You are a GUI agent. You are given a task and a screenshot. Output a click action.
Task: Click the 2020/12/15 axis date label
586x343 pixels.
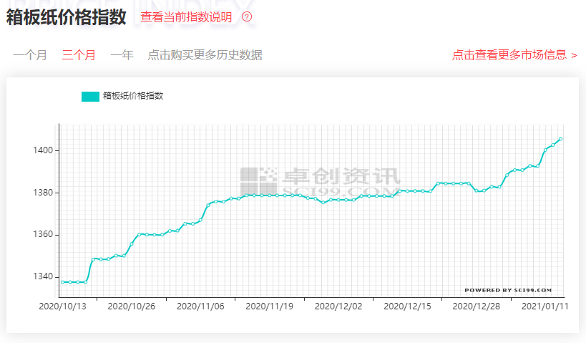click(407, 306)
